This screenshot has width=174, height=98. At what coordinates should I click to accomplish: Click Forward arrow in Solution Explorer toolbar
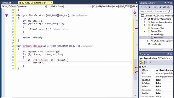click(145, 7)
